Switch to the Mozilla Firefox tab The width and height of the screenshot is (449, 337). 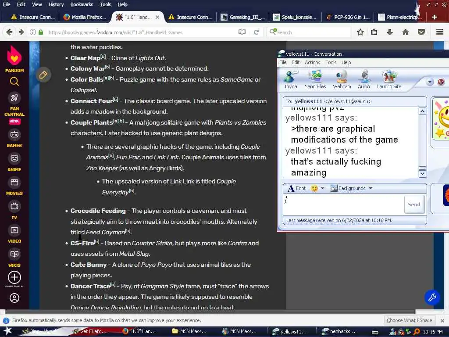[x=85, y=17]
